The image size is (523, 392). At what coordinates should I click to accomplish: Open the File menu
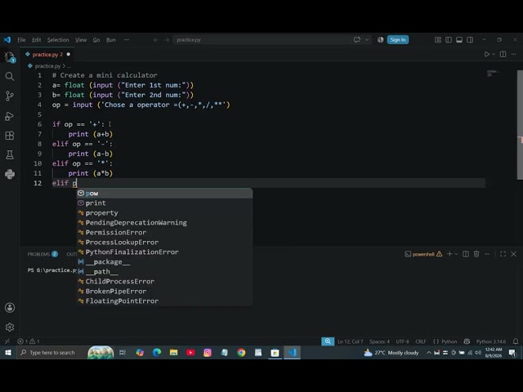point(21,40)
